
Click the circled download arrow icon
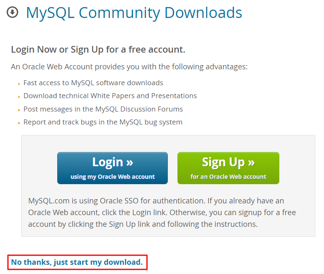pyautogui.click(x=13, y=12)
